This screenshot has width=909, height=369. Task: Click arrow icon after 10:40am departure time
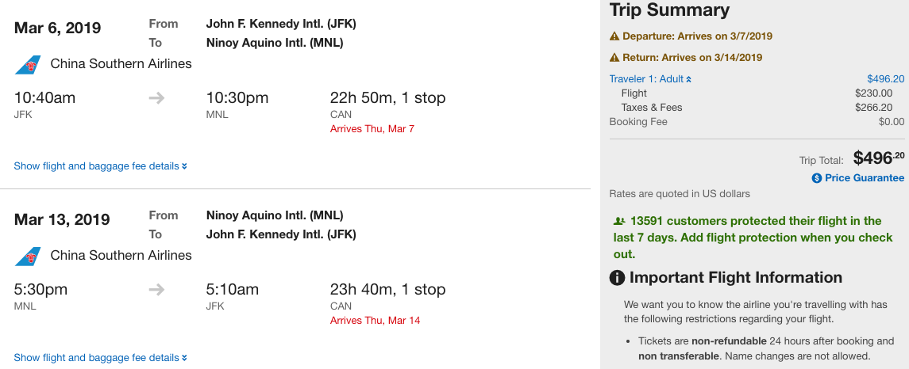(157, 98)
